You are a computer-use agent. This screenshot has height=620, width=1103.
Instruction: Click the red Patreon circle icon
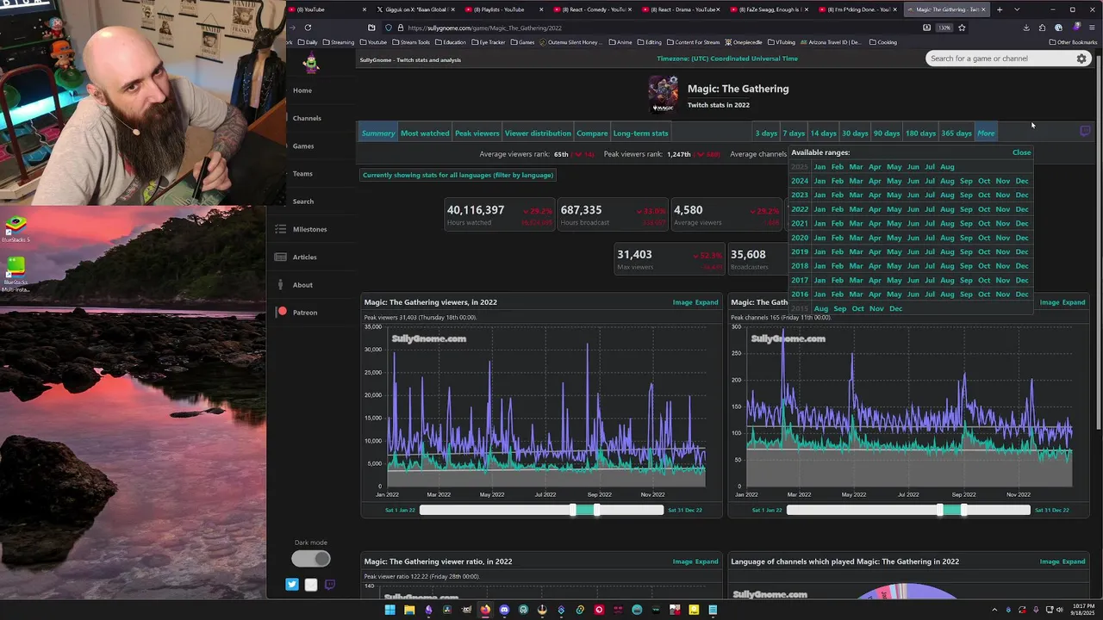coord(282,312)
